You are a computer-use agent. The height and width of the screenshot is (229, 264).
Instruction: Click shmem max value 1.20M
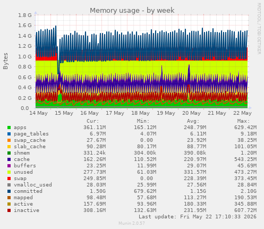249,153
